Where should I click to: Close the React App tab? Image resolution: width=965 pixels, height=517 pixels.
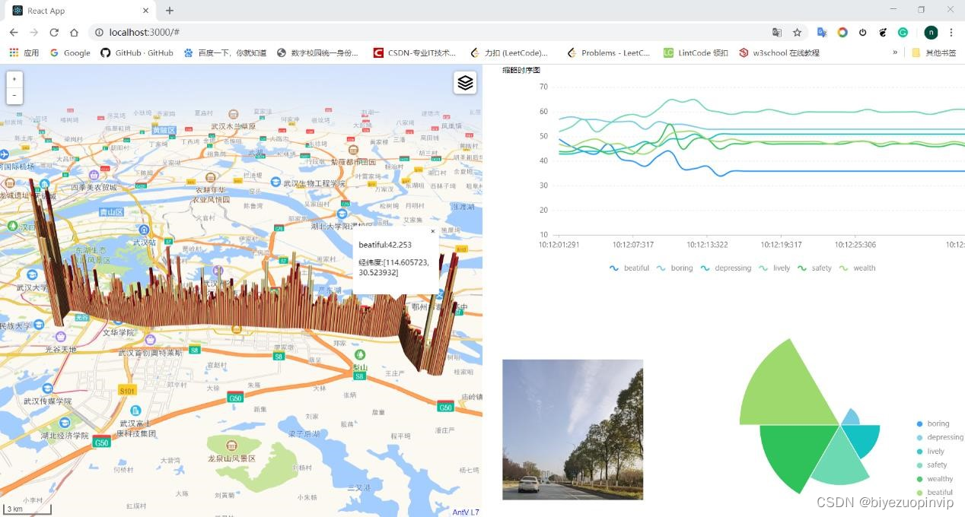(x=145, y=11)
